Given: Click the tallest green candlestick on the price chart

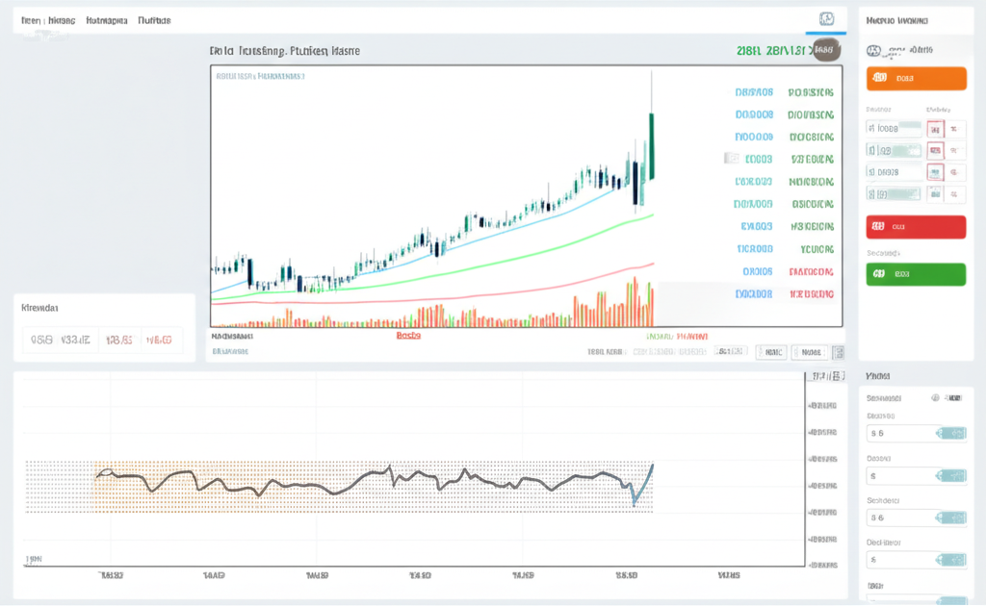Looking at the screenshot, I should (x=652, y=146).
